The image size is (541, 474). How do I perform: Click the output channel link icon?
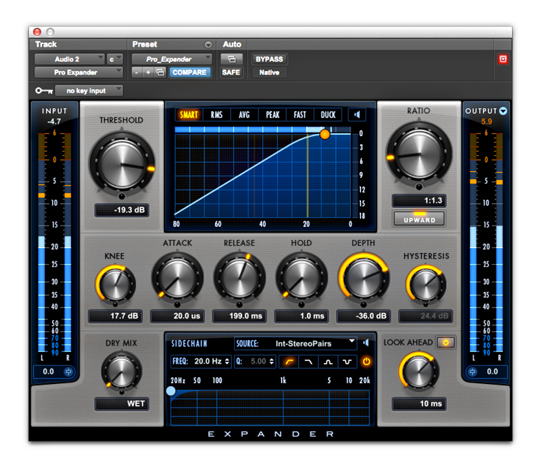472,372
